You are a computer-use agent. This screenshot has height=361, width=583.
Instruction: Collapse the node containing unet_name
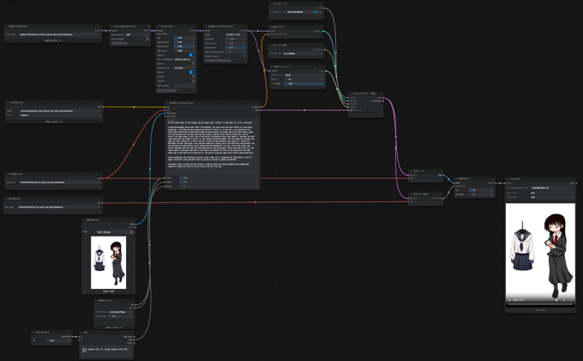coord(6,26)
